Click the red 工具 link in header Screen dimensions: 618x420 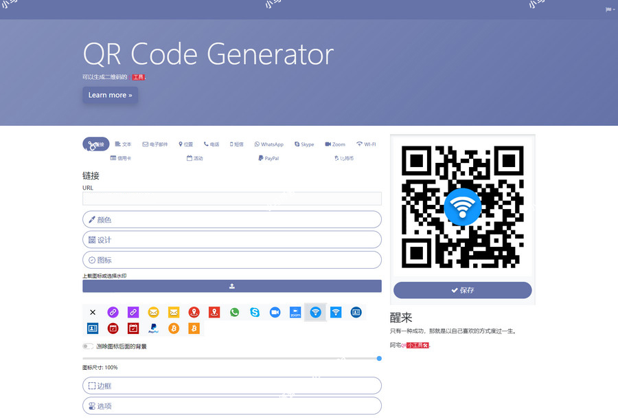click(x=138, y=77)
